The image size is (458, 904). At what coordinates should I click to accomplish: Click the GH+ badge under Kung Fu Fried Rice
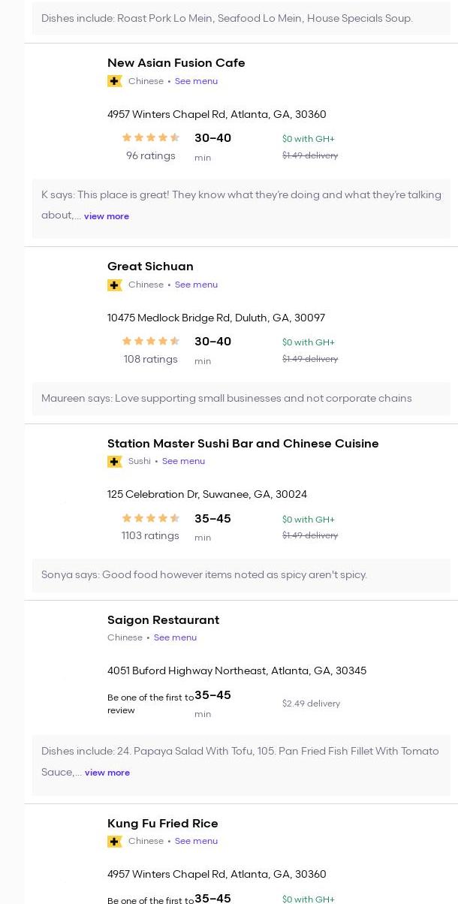(115, 841)
